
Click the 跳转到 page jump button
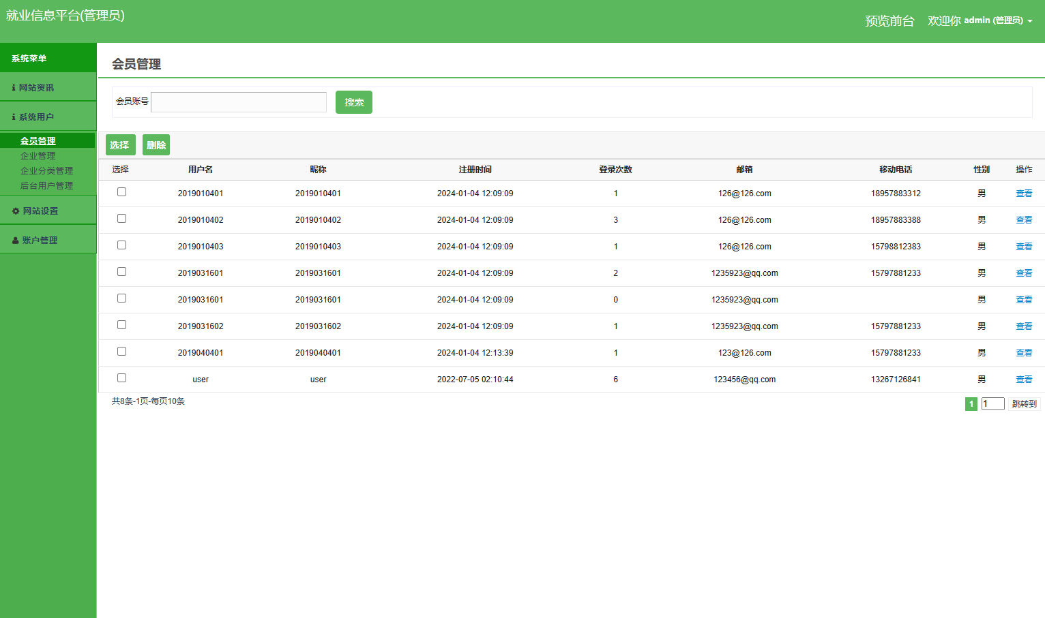click(x=1024, y=404)
